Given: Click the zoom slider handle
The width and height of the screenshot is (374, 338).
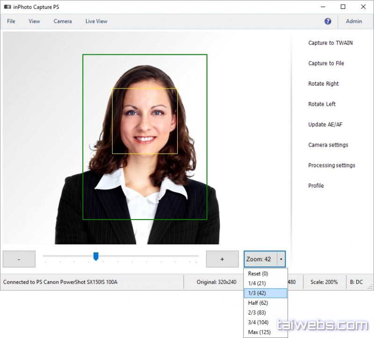Looking at the screenshot, I should (x=96, y=256).
